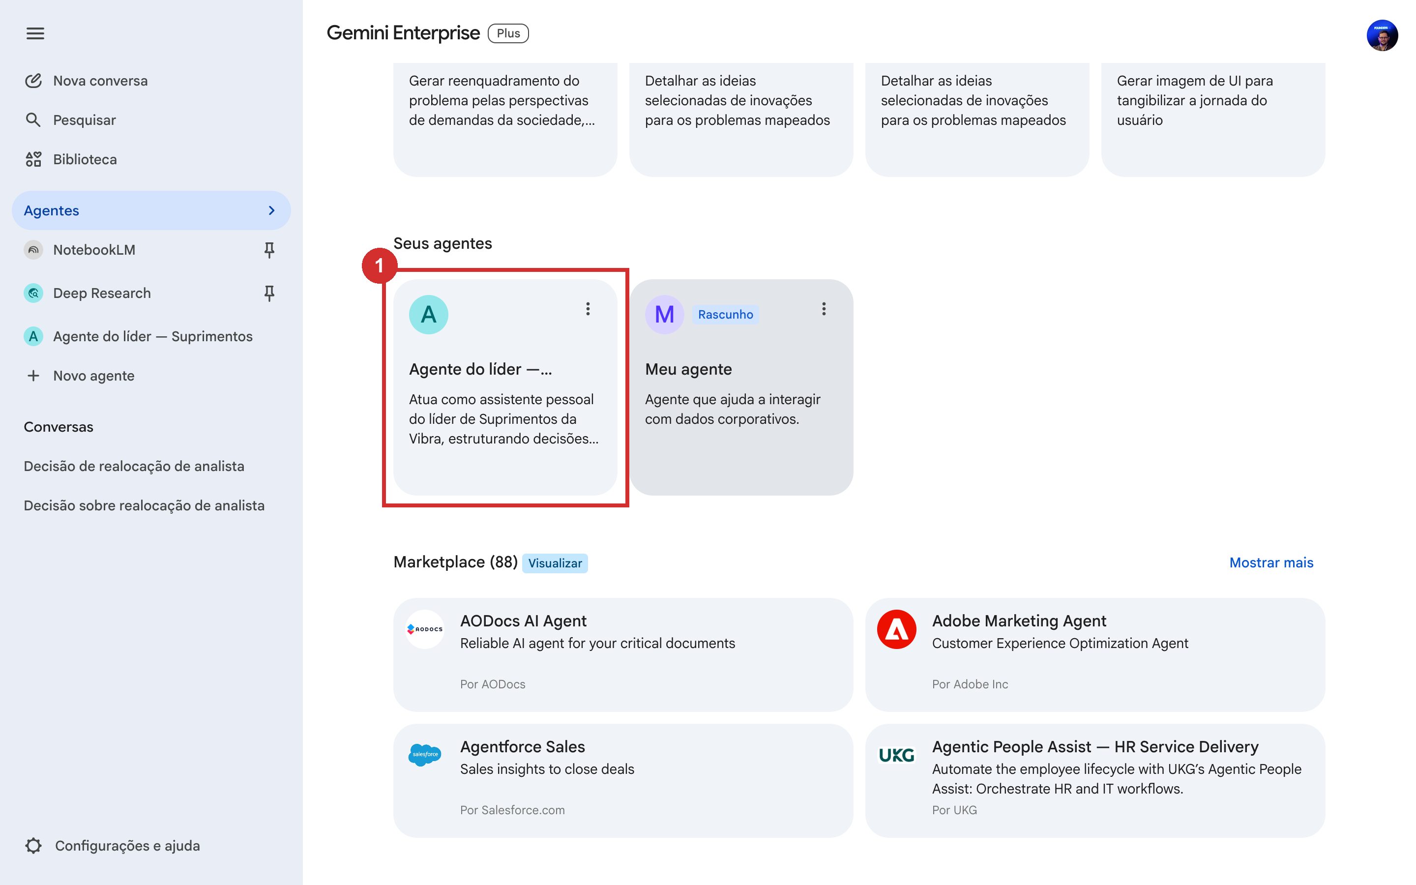Create a Novo agente
The image size is (1416, 885).
(151, 376)
